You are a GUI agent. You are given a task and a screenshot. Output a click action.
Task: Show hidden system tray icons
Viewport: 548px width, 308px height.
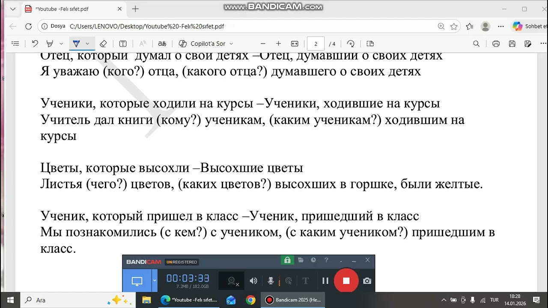click(444, 300)
